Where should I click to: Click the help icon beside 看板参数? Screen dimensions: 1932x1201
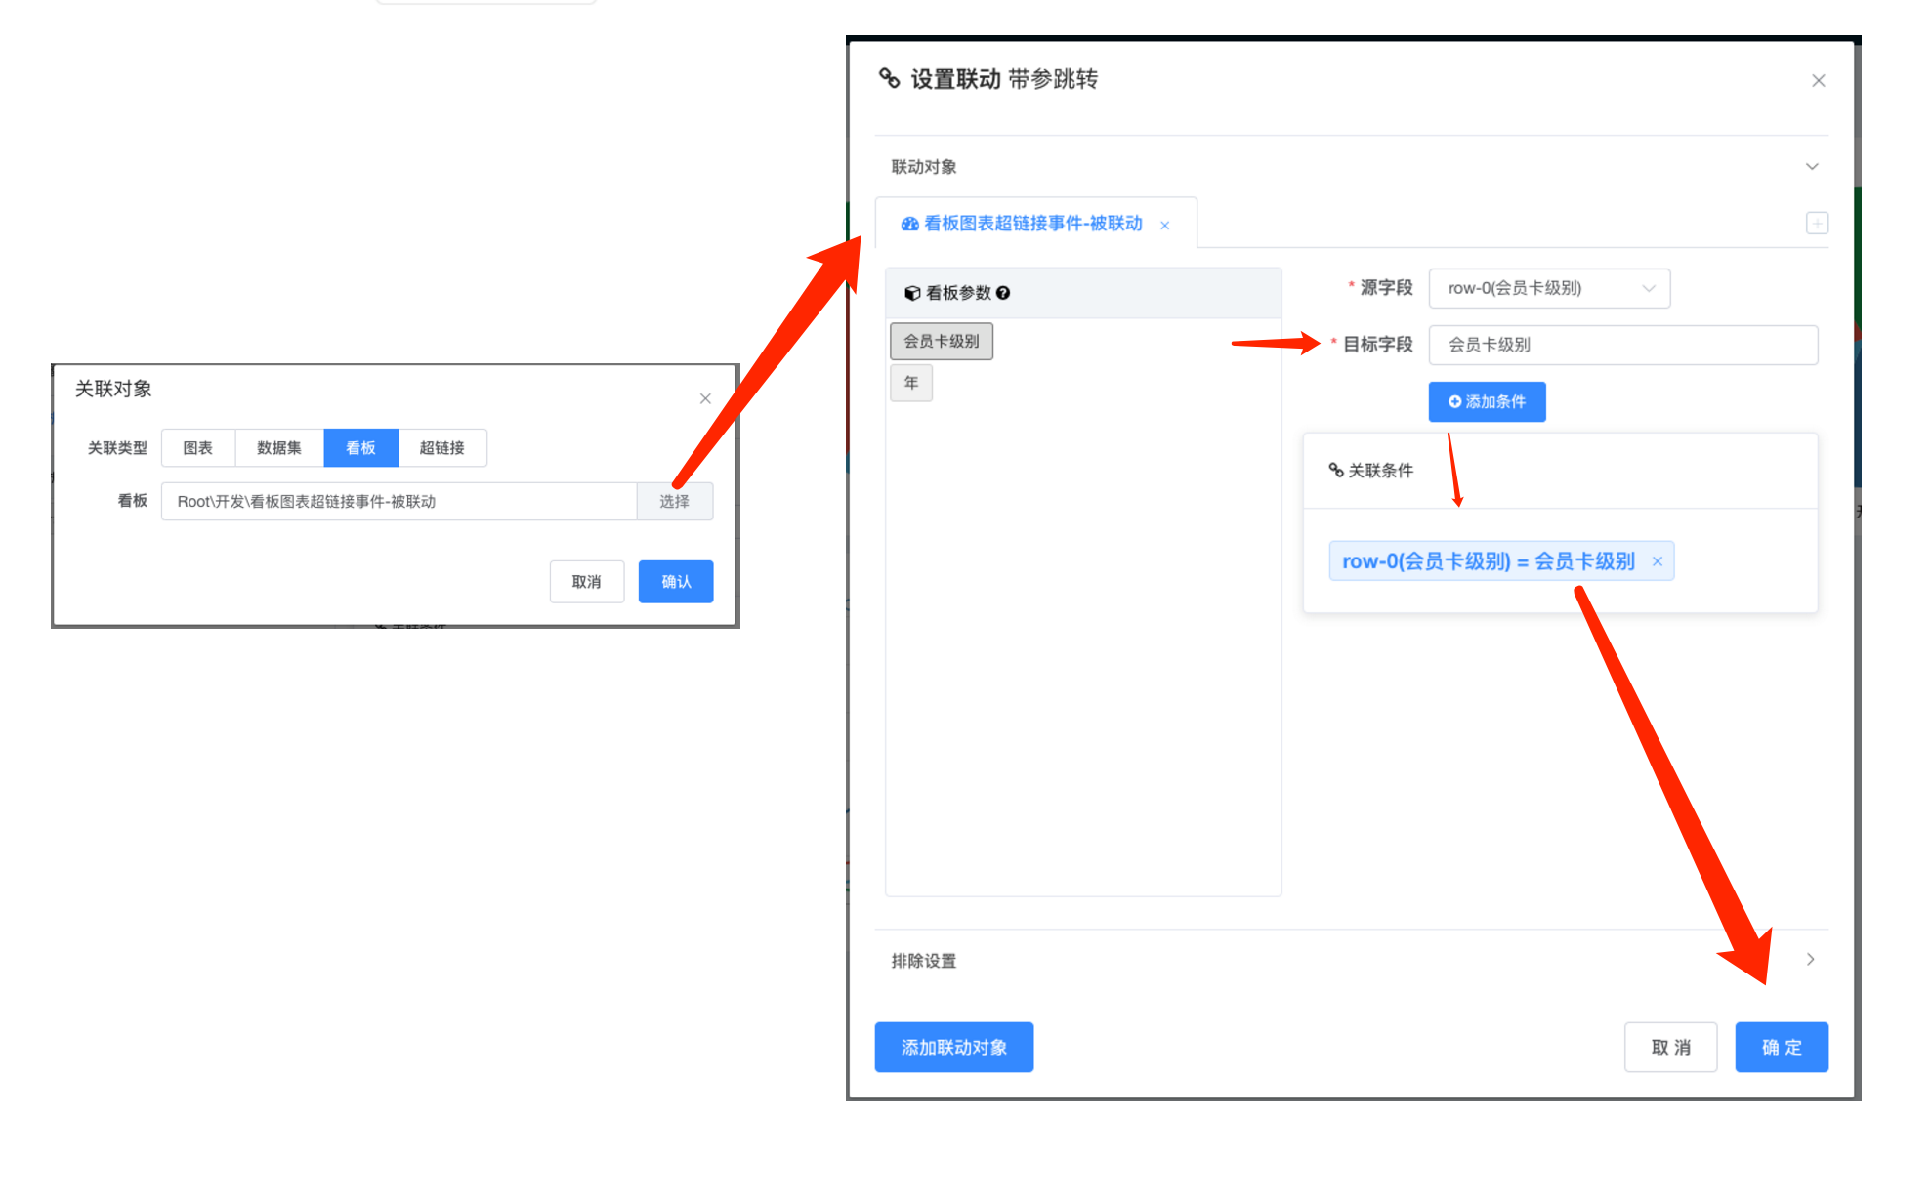tap(1003, 293)
